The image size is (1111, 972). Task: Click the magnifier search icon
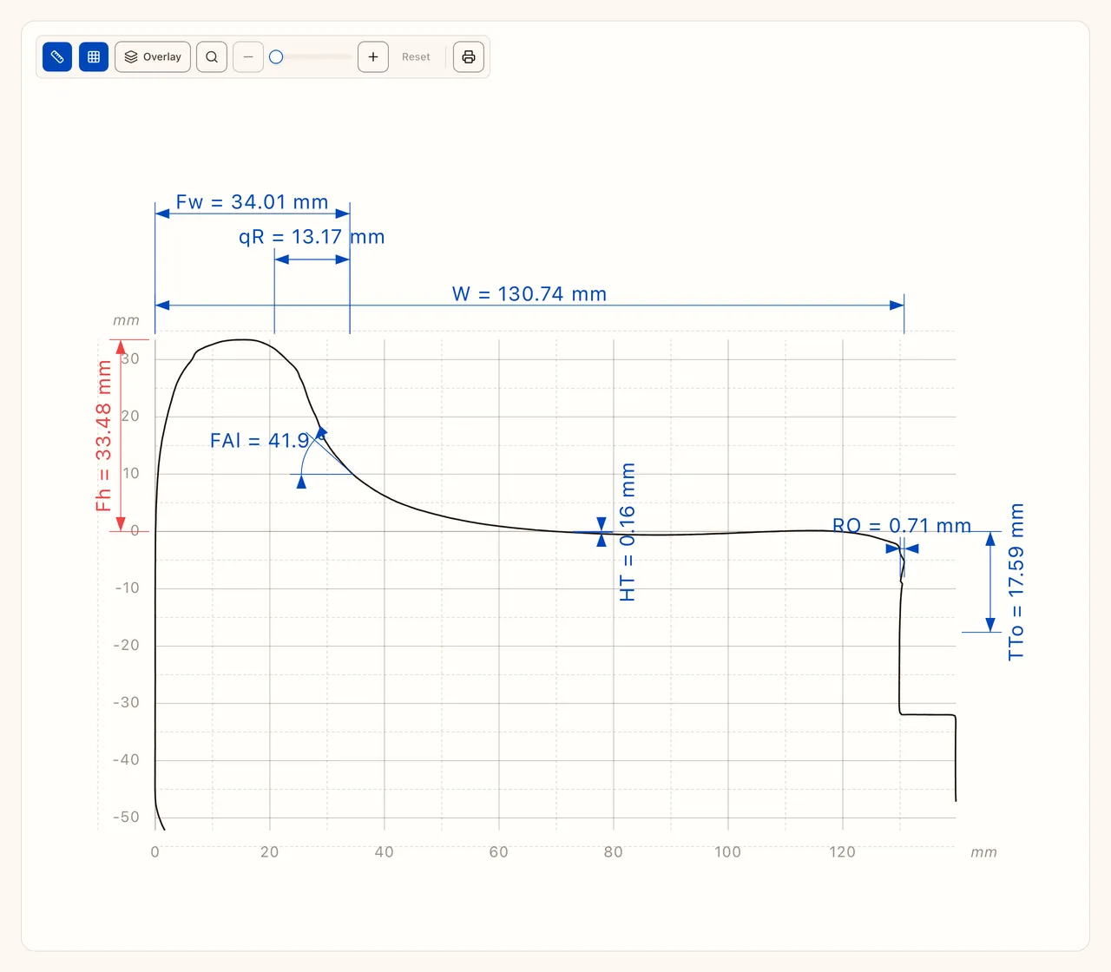212,57
